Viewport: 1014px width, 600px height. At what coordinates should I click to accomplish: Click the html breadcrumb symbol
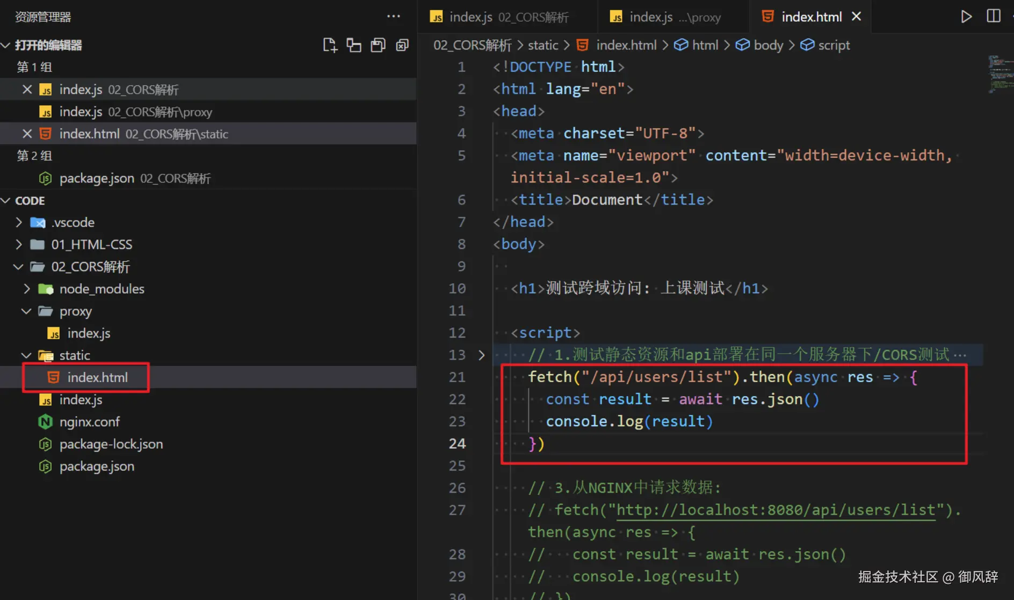[x=705, y=45]
